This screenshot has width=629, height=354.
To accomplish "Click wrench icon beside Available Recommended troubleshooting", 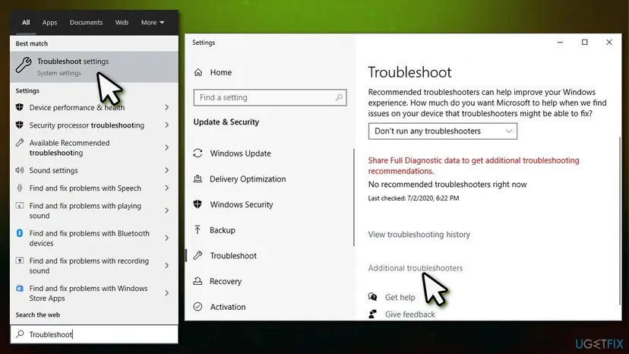I will tap(19, 143).
